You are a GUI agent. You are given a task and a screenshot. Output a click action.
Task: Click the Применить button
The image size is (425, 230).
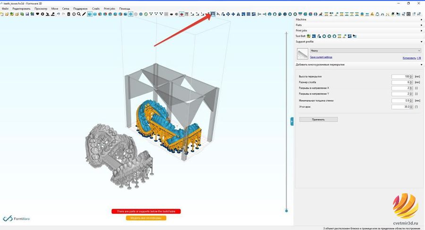(318, 119)
